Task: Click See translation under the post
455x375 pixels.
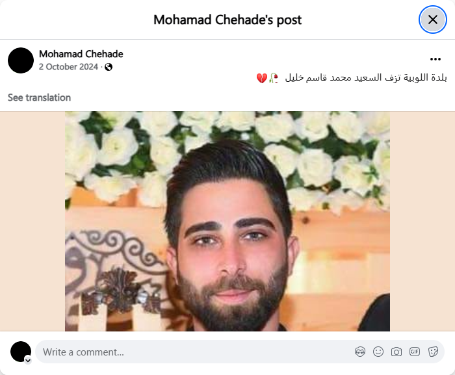Action: click(x=39, y=97)
